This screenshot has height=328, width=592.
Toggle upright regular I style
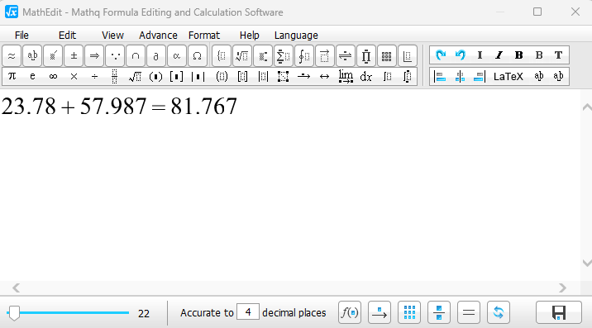(x=480, y=55)
